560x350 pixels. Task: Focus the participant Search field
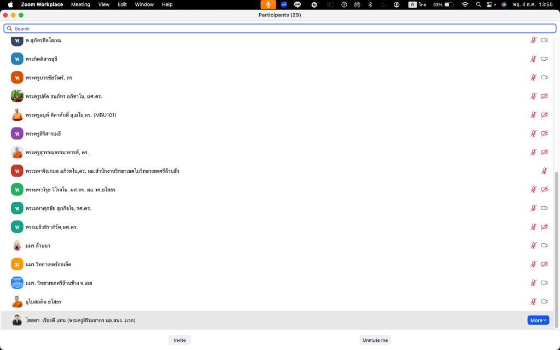tap(280, 28)
